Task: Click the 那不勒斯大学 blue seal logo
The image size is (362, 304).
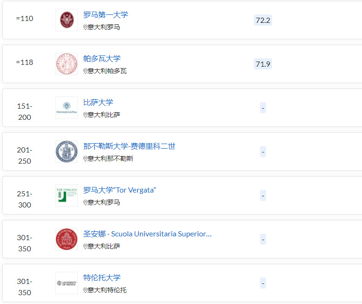Action: pyautogui.click(x=67, y=152)
